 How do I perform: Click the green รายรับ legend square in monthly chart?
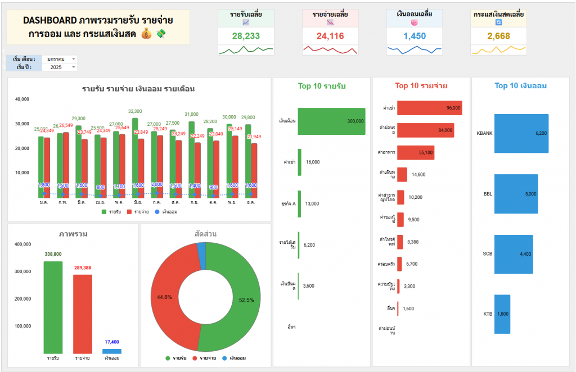click(104, 212)
